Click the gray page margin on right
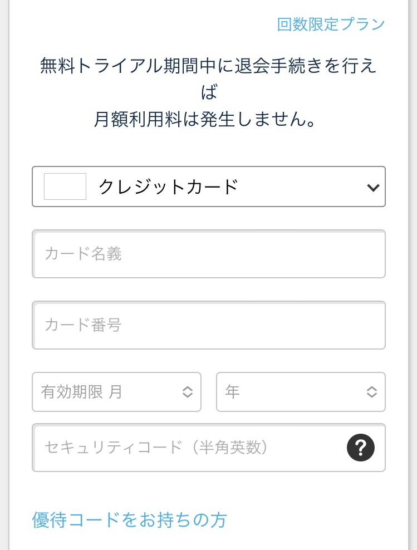417x550 pixels. point(413,278)
